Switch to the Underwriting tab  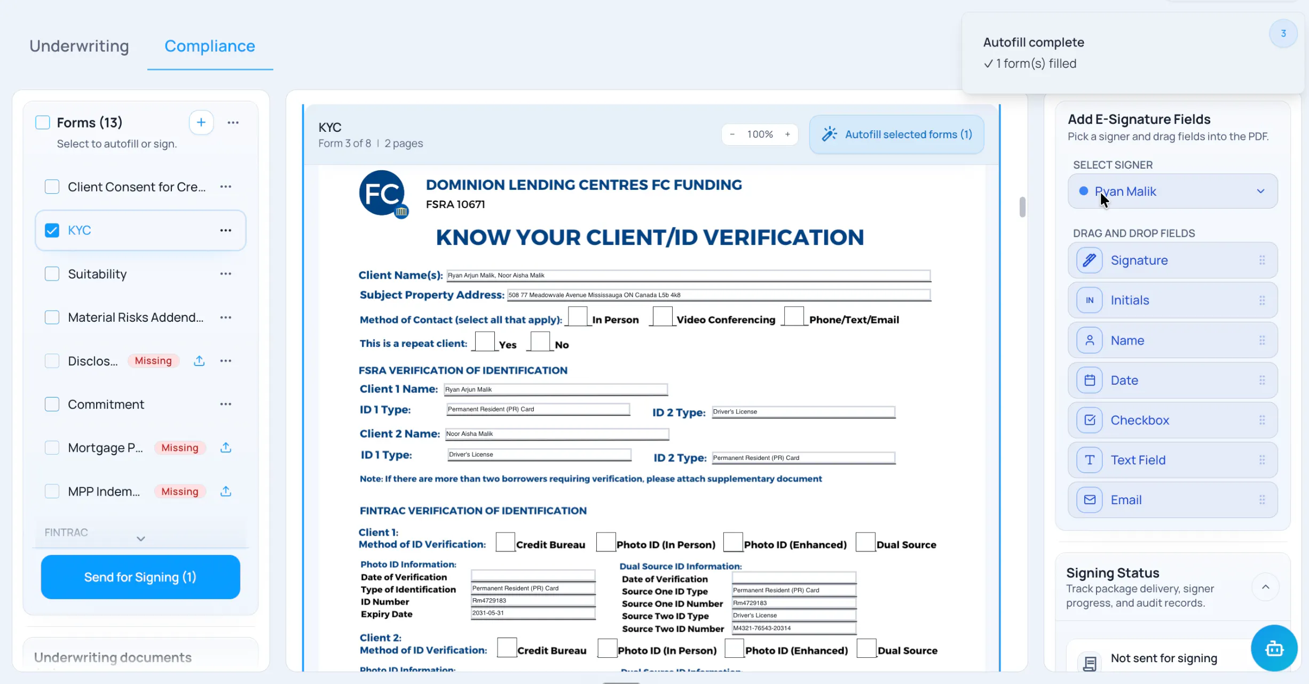[x=79, y=46]
